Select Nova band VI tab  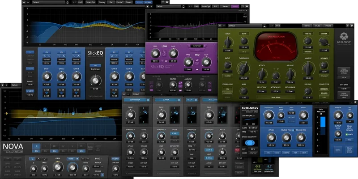click(81, 146)
